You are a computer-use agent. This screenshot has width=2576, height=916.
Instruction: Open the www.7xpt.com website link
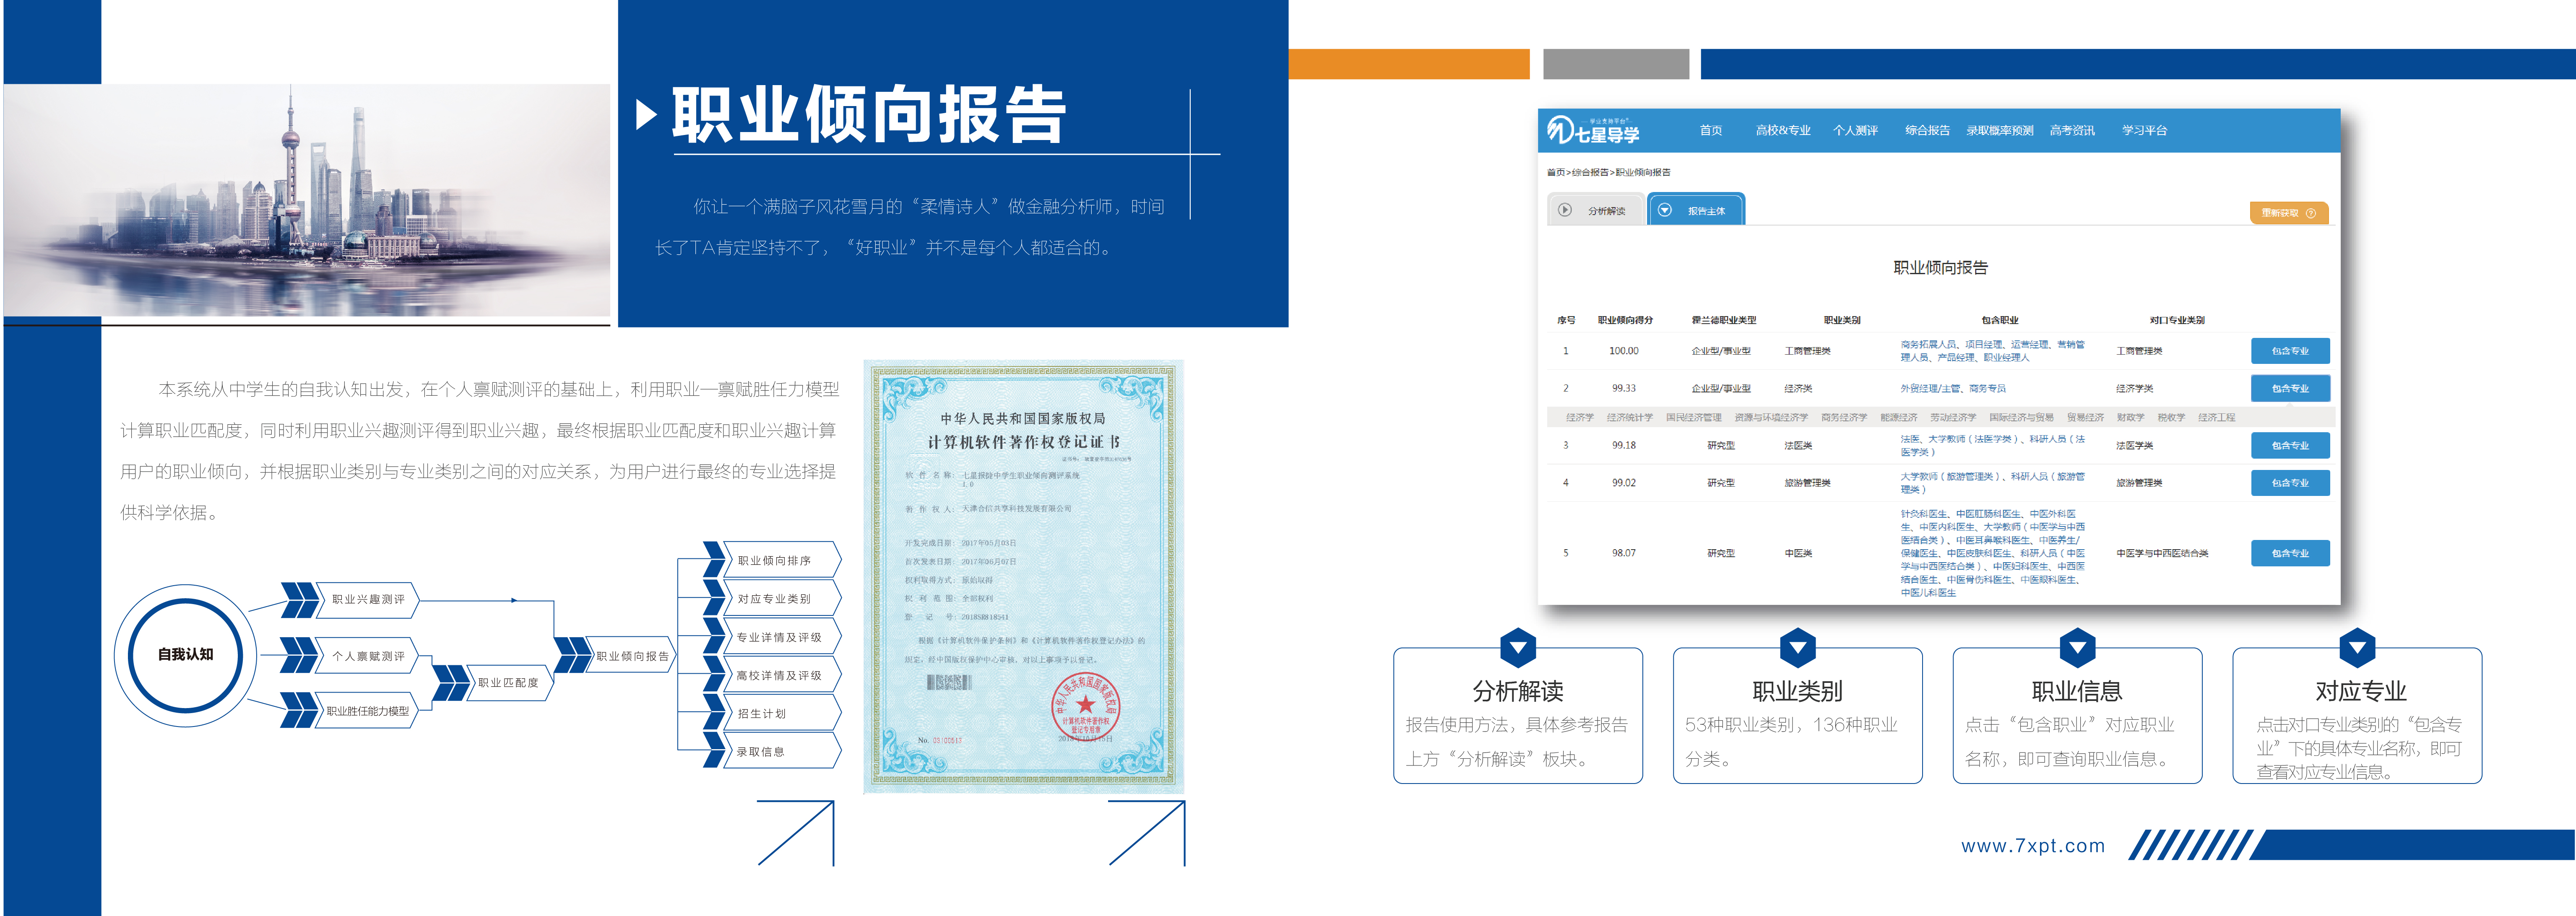tap(2033, 846)
